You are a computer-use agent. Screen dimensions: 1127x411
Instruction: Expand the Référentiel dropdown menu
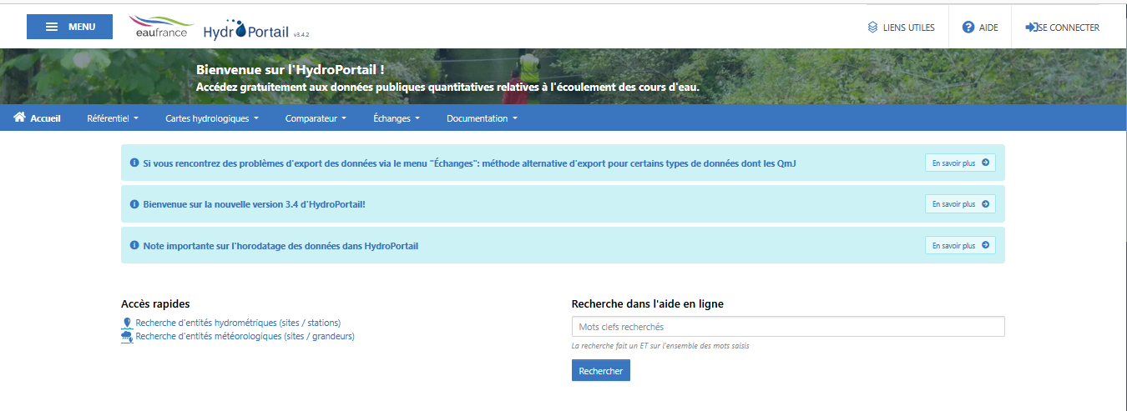click(113, 118)
